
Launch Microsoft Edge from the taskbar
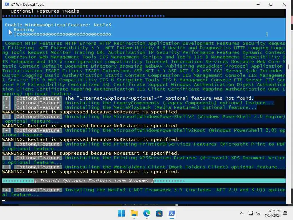[146, 213]
